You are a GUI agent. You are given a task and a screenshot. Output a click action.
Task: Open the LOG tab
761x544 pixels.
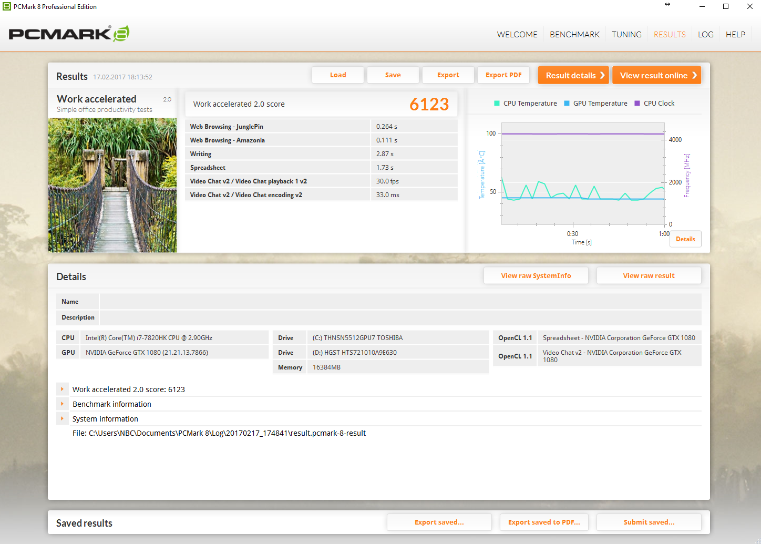(x=706, y=35)
